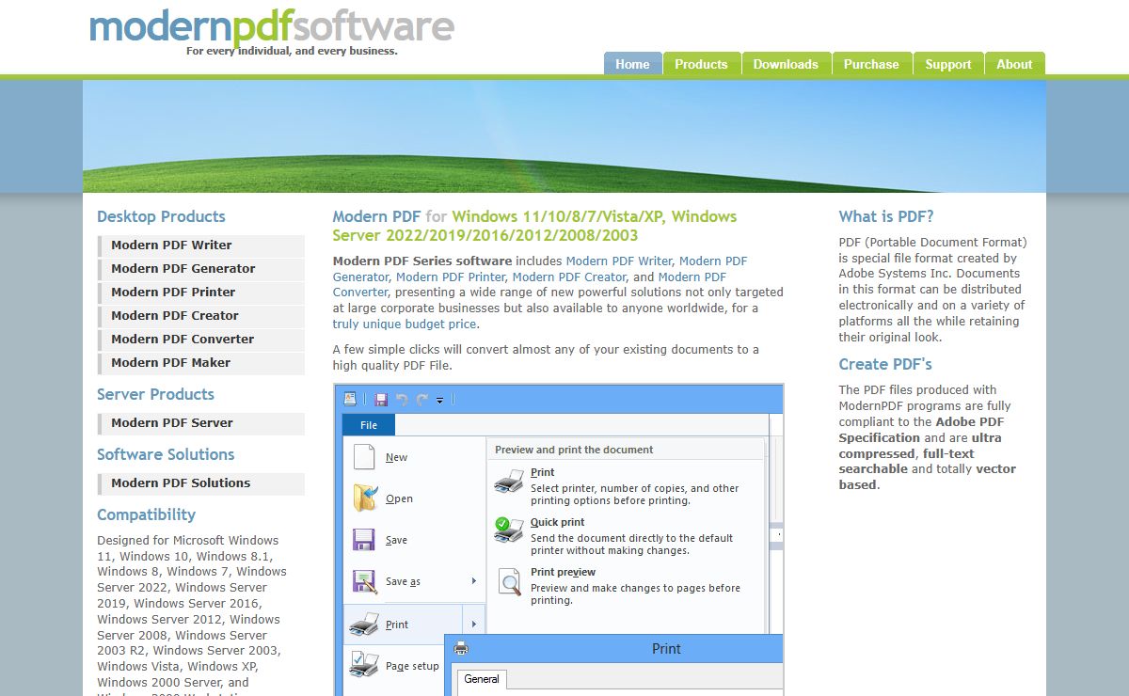This screenshot has width=1129, height=696.
Task: Click the printer icon beside Page setup
Action: pyautogui.click(x=364, y=665)
